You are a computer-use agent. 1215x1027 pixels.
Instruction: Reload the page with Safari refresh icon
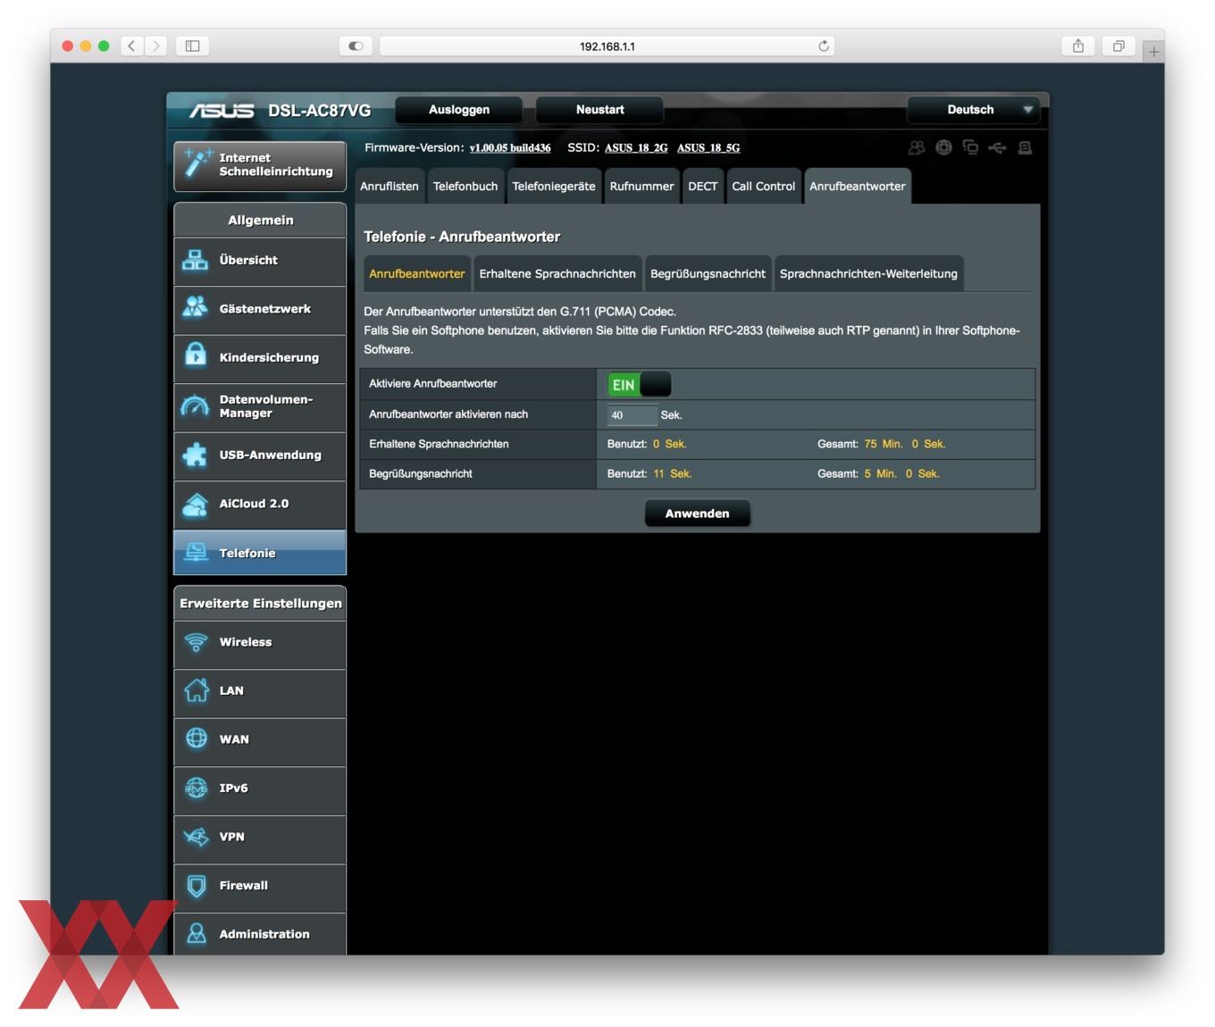(x=823, y=46)
